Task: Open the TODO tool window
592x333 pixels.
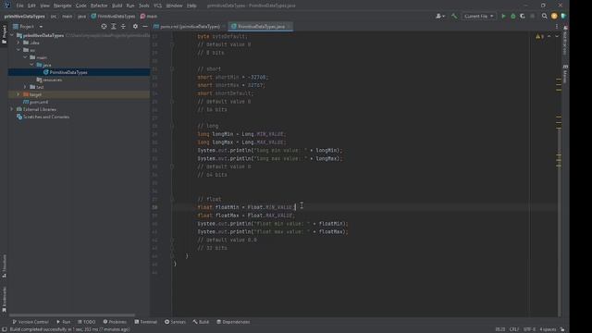Action: coord(86,322)
